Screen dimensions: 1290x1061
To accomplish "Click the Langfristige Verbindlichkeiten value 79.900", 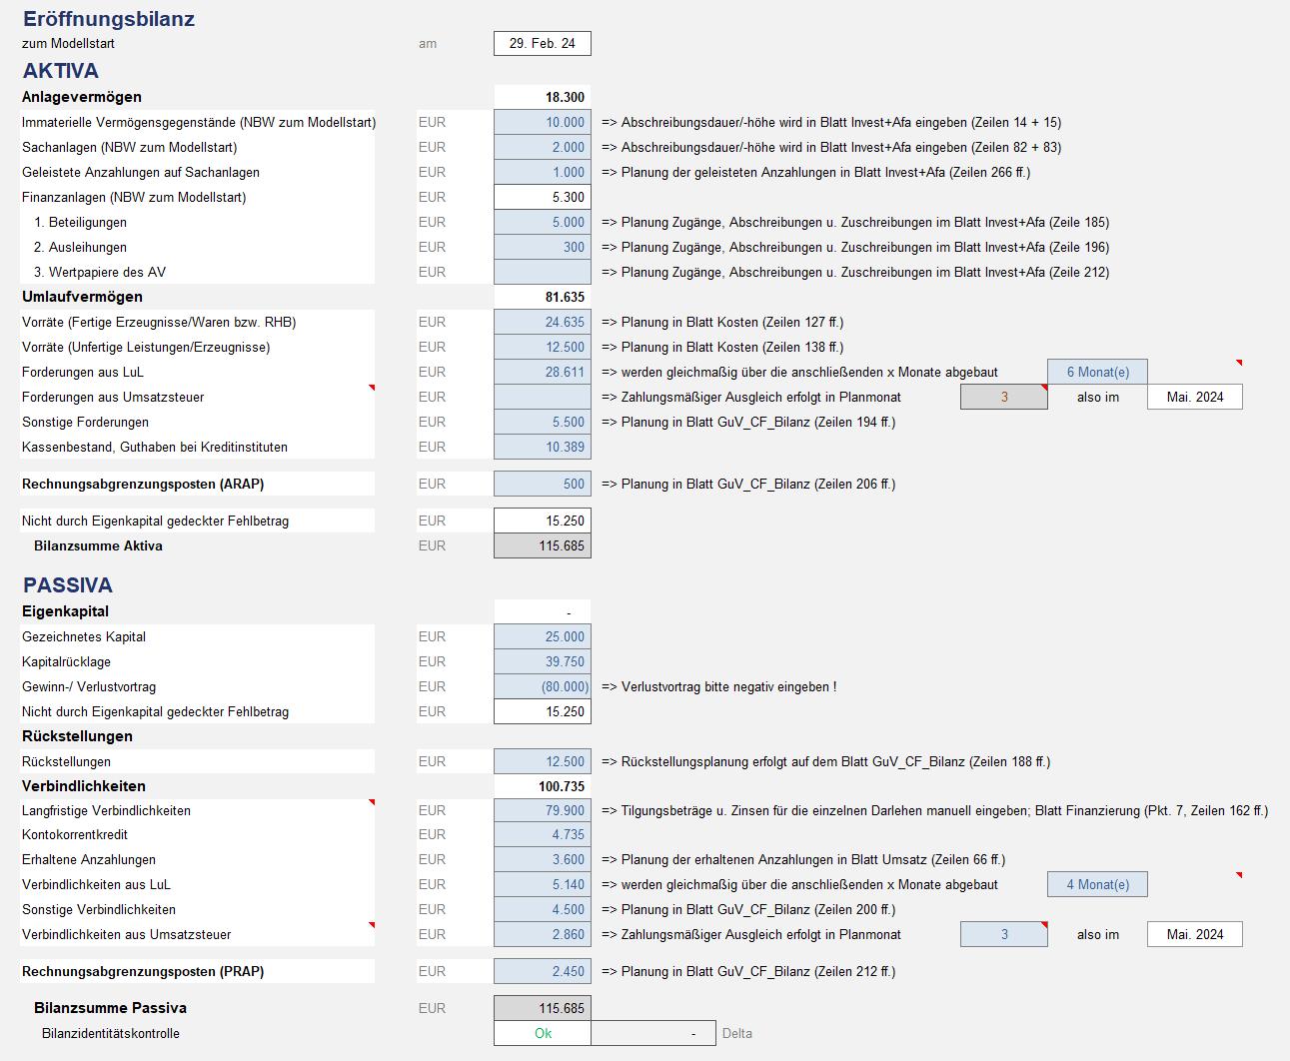I will (x=543, y=810).
